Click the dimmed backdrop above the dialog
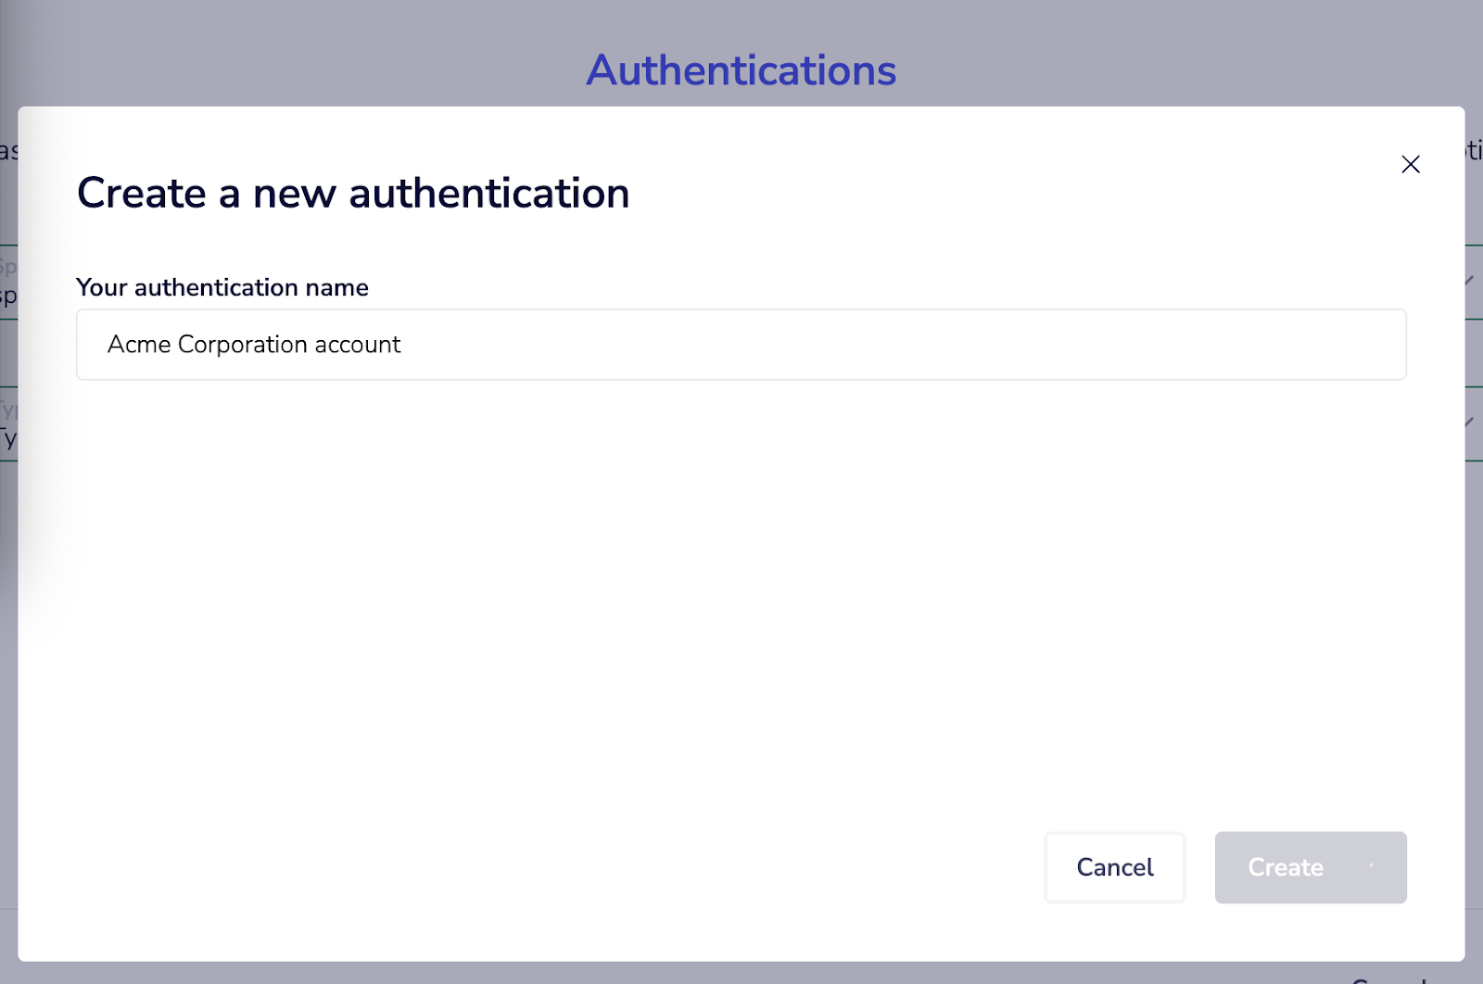 pos(278,56)
